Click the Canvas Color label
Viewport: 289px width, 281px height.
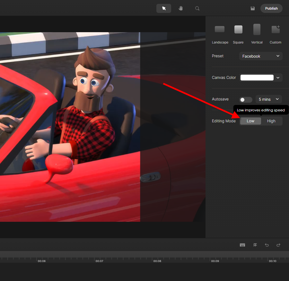coord(224,78)
